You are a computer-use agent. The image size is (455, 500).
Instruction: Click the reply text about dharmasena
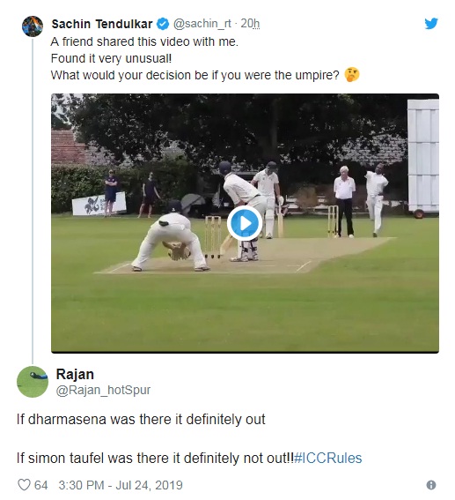pyautogui.click(x=141, y=420)
